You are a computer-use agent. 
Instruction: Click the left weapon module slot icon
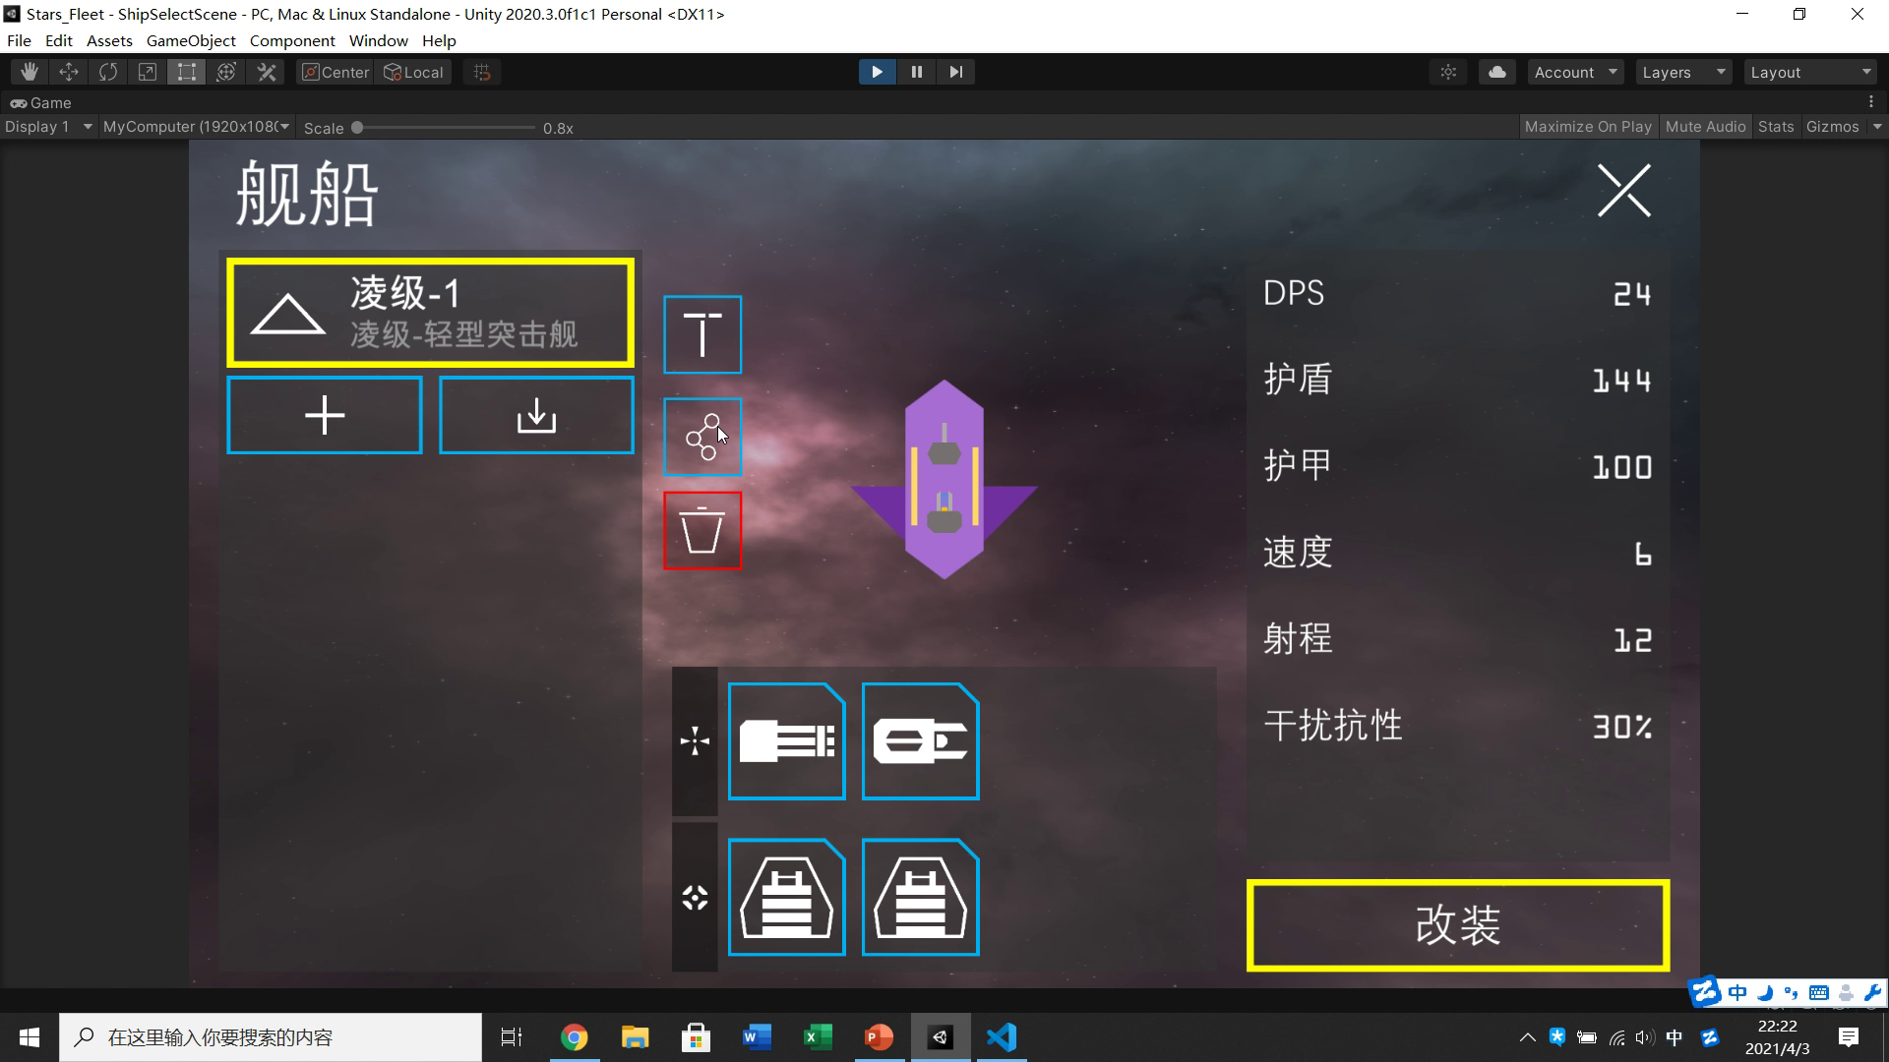[785, 740]
